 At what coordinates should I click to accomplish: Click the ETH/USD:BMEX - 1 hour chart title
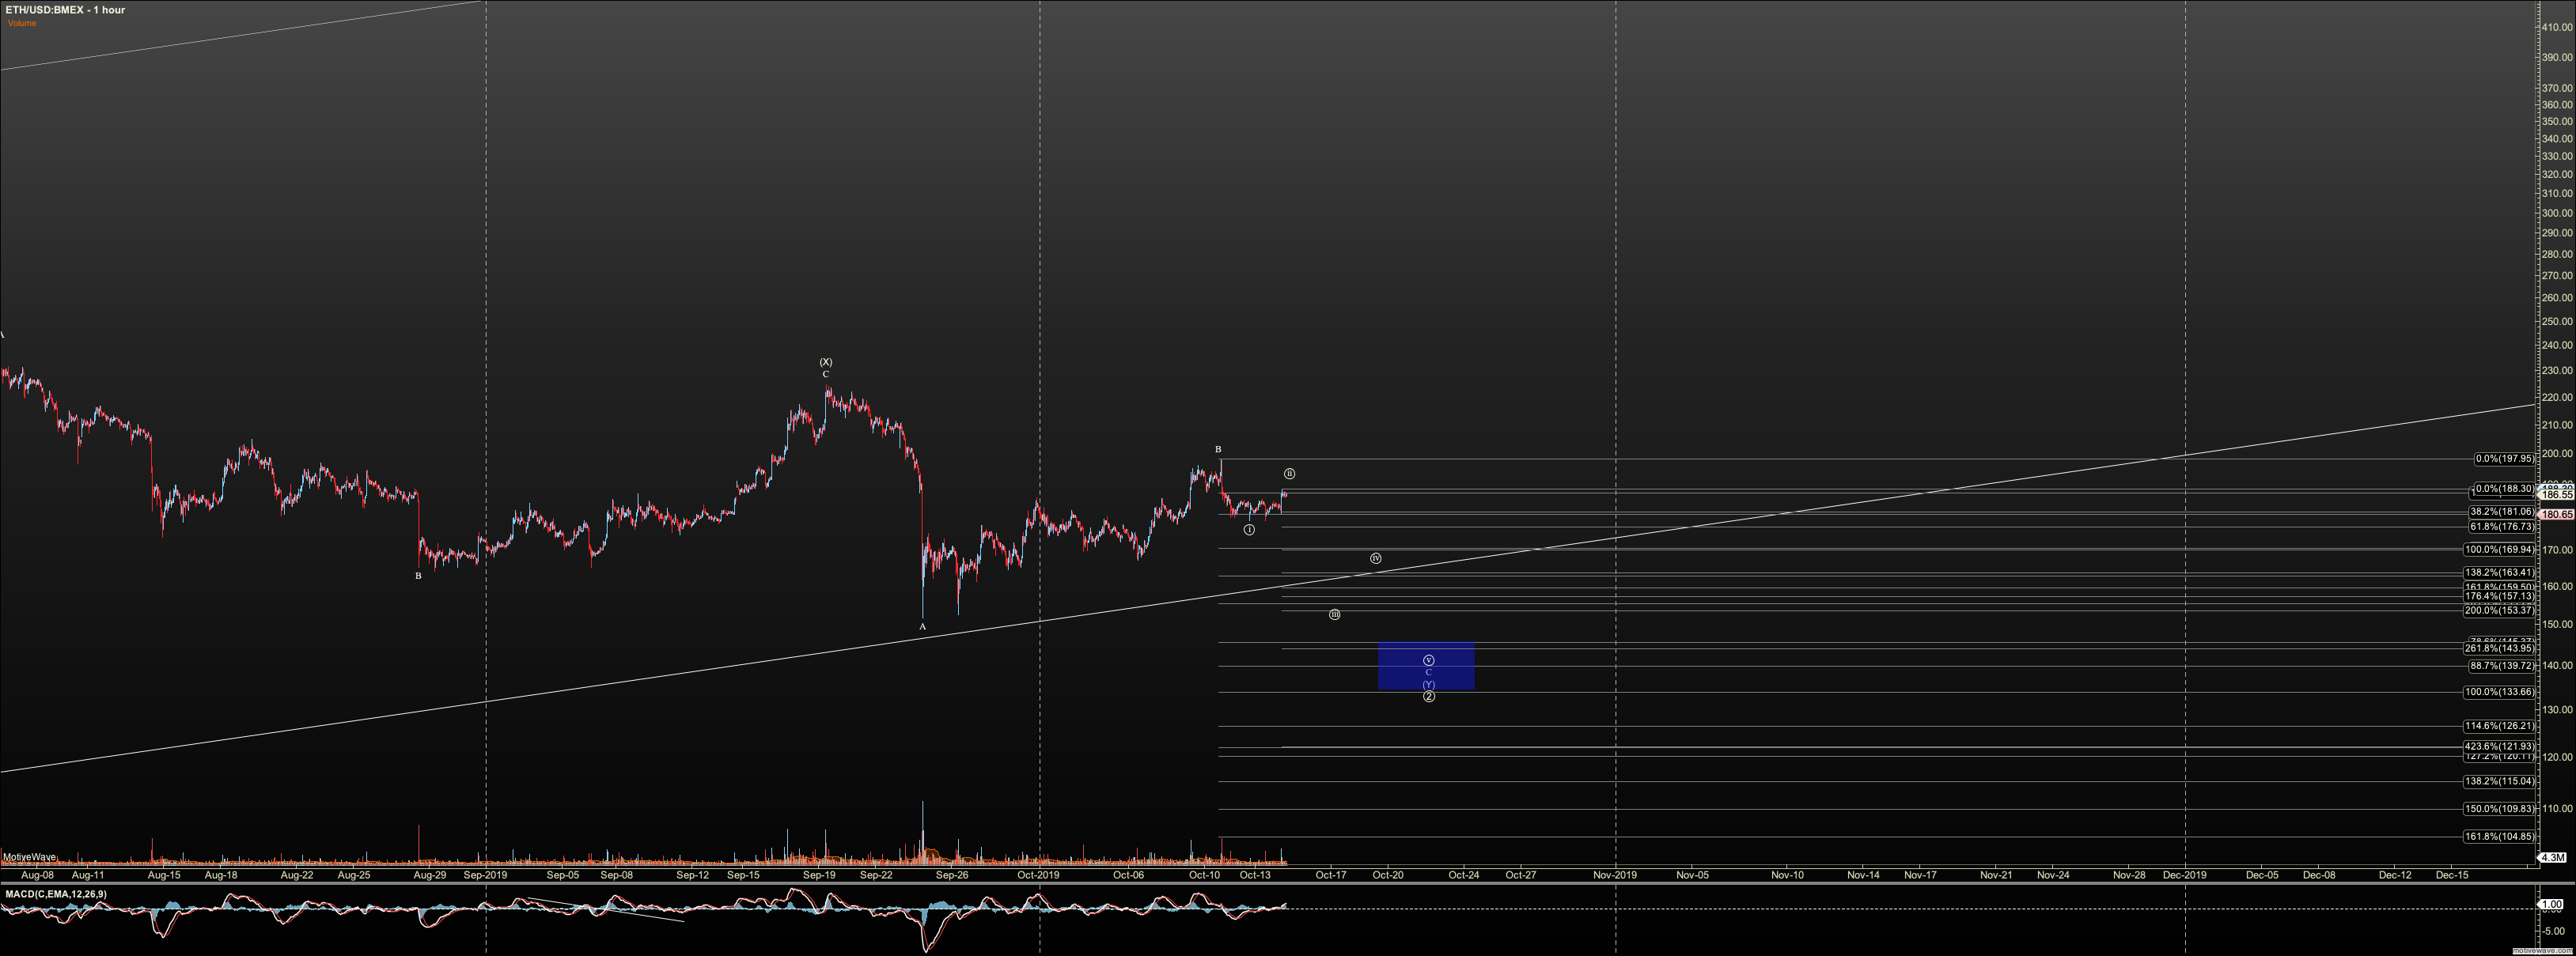pos(66,10)
